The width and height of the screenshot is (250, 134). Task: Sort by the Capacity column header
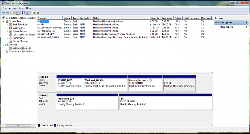(155, 18)
